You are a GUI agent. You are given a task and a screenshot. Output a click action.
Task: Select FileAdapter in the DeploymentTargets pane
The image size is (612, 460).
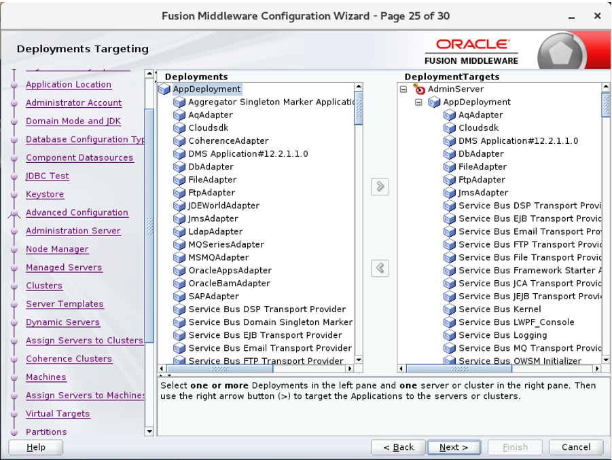click(482, 167)
